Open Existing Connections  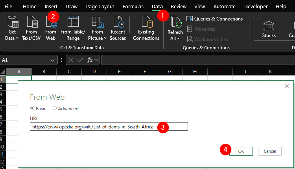click(x=146, y=28)
